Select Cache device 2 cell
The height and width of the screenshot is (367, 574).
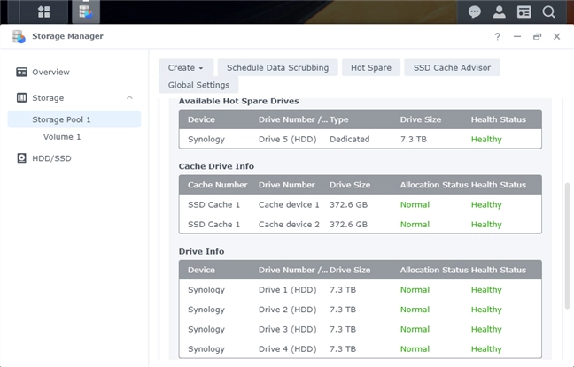point(289,225)
